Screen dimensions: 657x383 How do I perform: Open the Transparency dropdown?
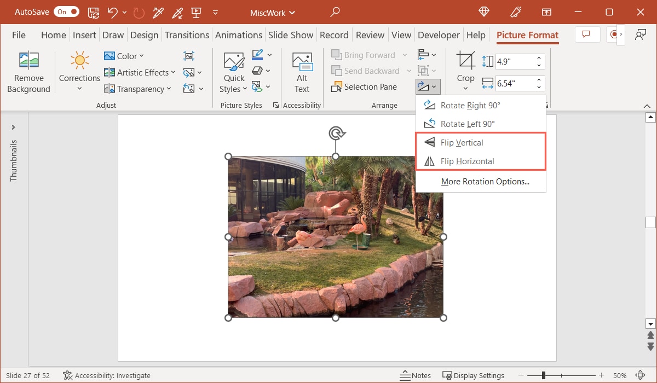pyautogui.click(x=137, y=88)
